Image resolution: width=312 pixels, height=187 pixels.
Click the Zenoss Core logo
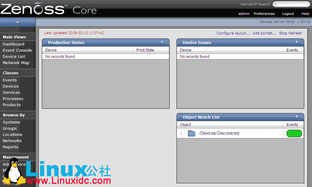tap(48, 9)
